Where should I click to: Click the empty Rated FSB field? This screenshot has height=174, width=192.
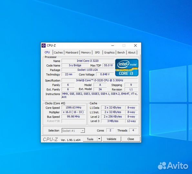pyautogui.click(x=73, y=121)
